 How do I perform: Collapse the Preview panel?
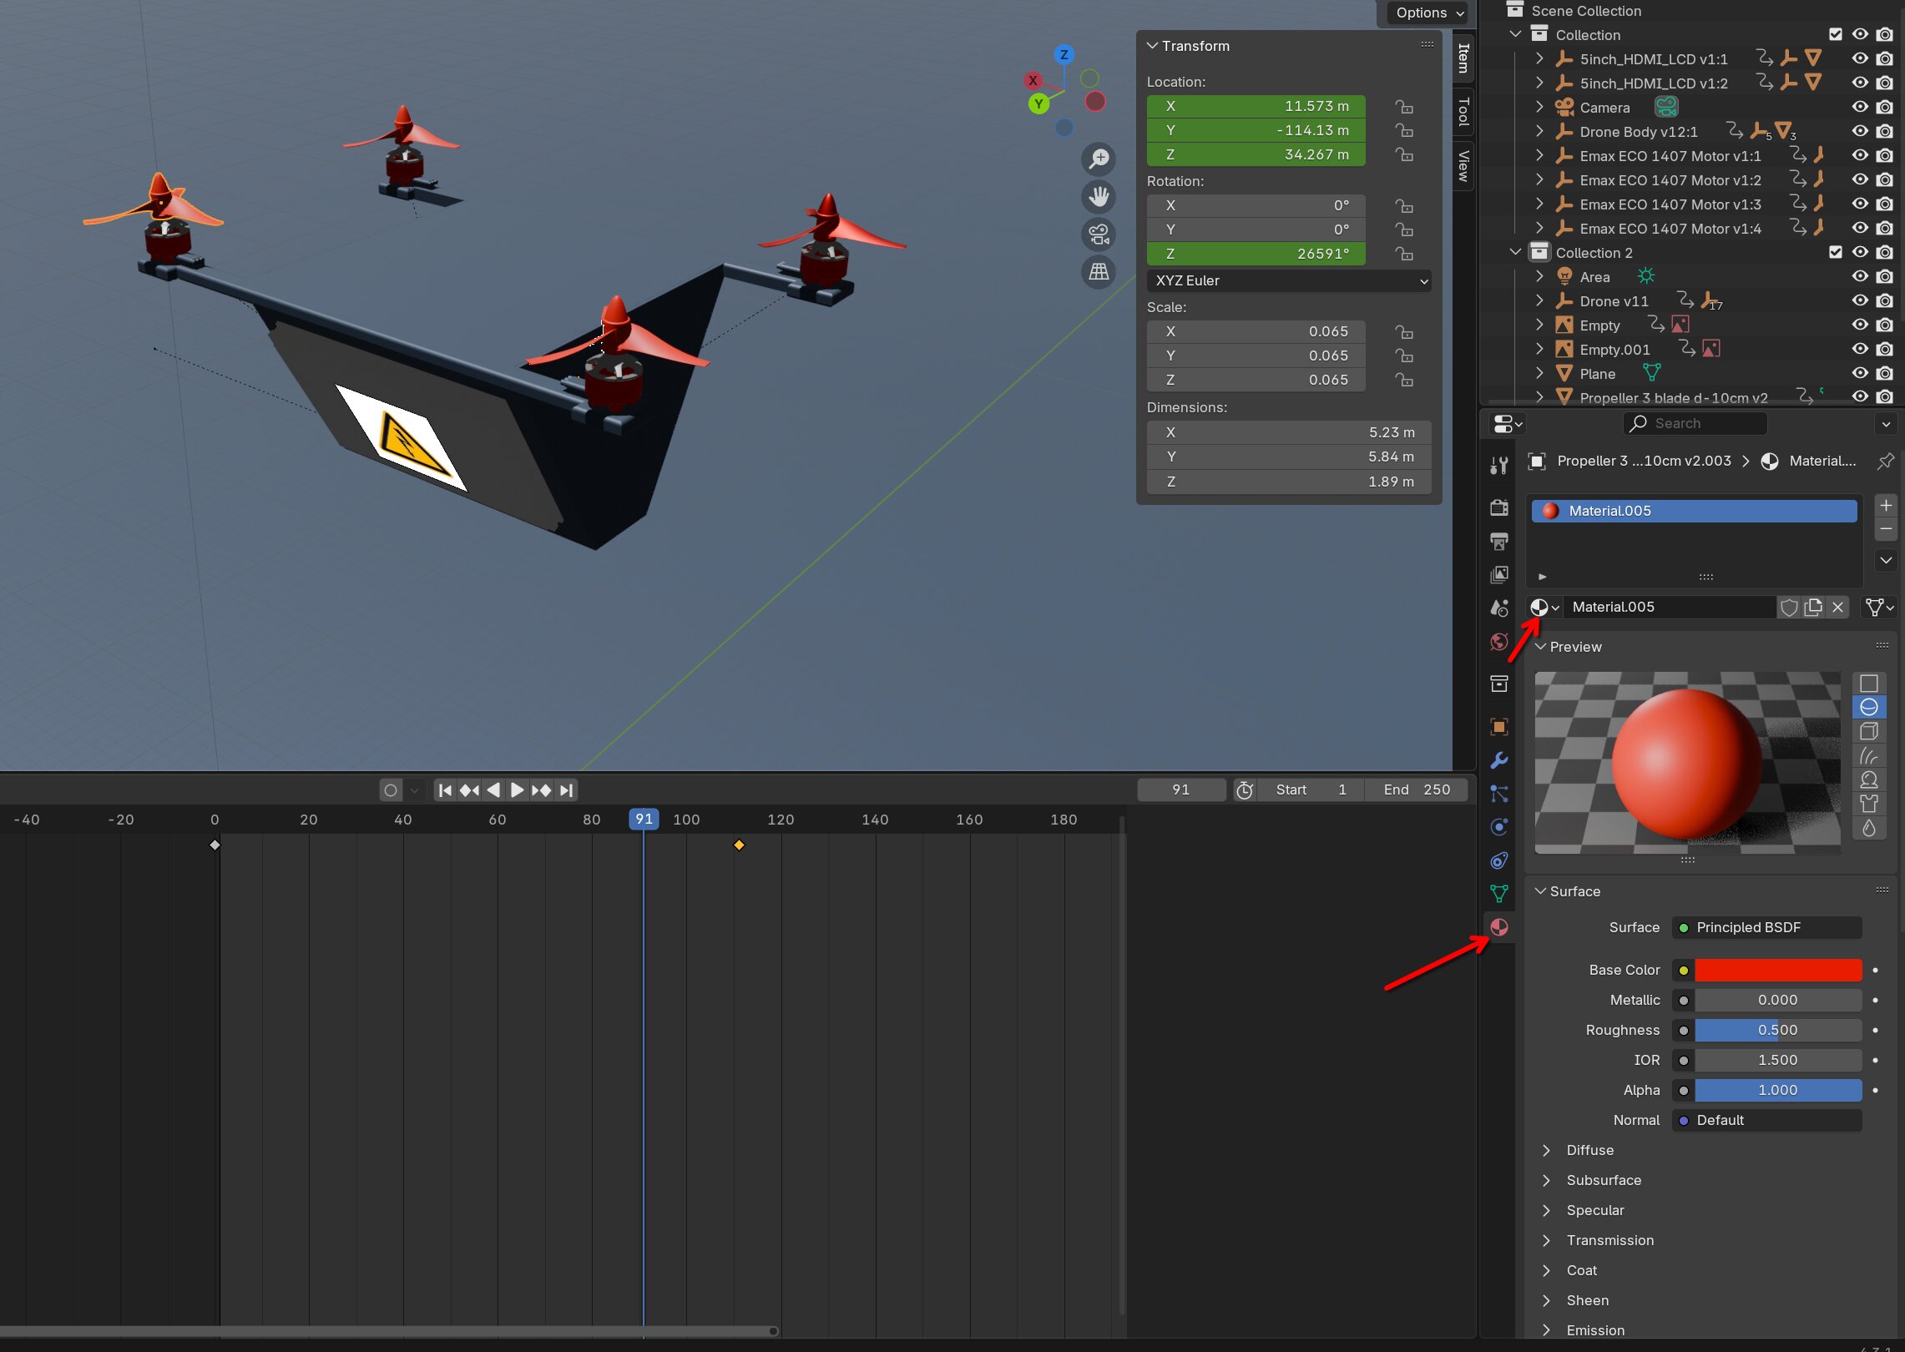point(1540,647)
